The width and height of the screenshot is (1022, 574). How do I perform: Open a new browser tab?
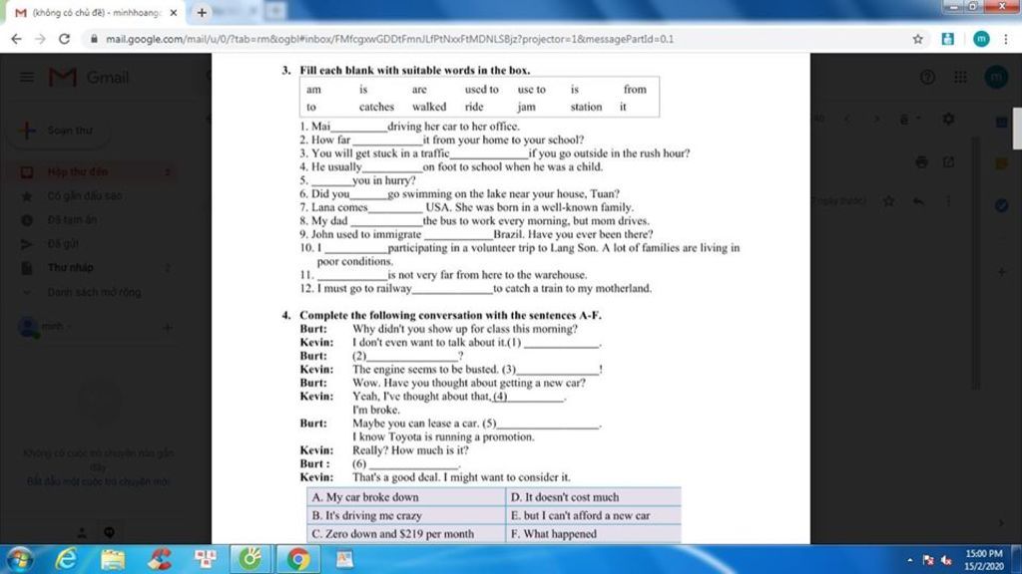click(x=202, y=12)
